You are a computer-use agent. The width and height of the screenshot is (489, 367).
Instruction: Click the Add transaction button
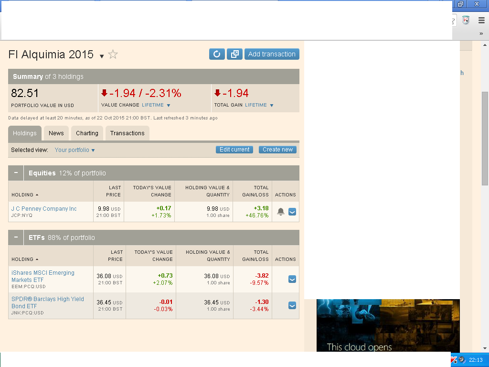click(272, 54)
